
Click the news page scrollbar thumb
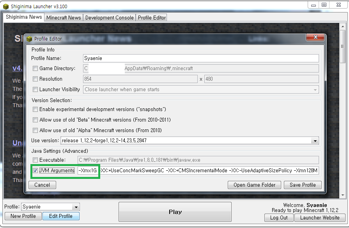[342, 46]
